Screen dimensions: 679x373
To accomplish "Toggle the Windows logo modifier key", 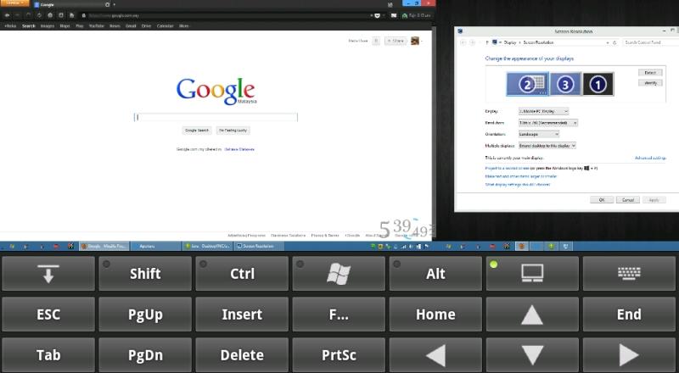I will pos(339,274).
